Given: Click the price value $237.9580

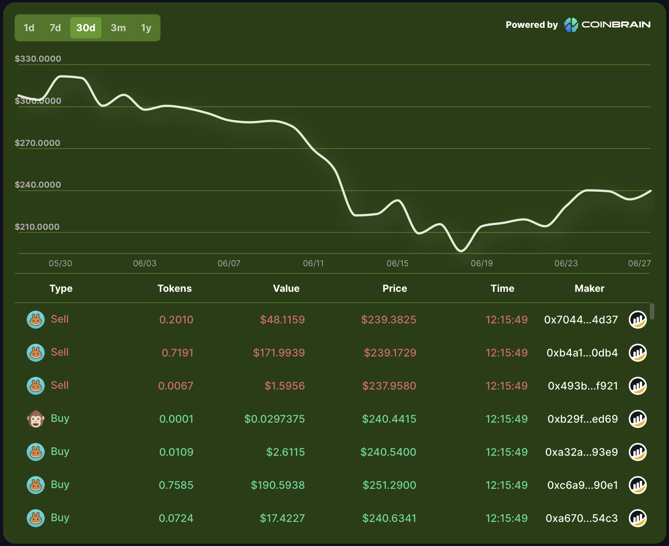Looking at the screenshot, I should pyautogui.click(x=389, y=386).
